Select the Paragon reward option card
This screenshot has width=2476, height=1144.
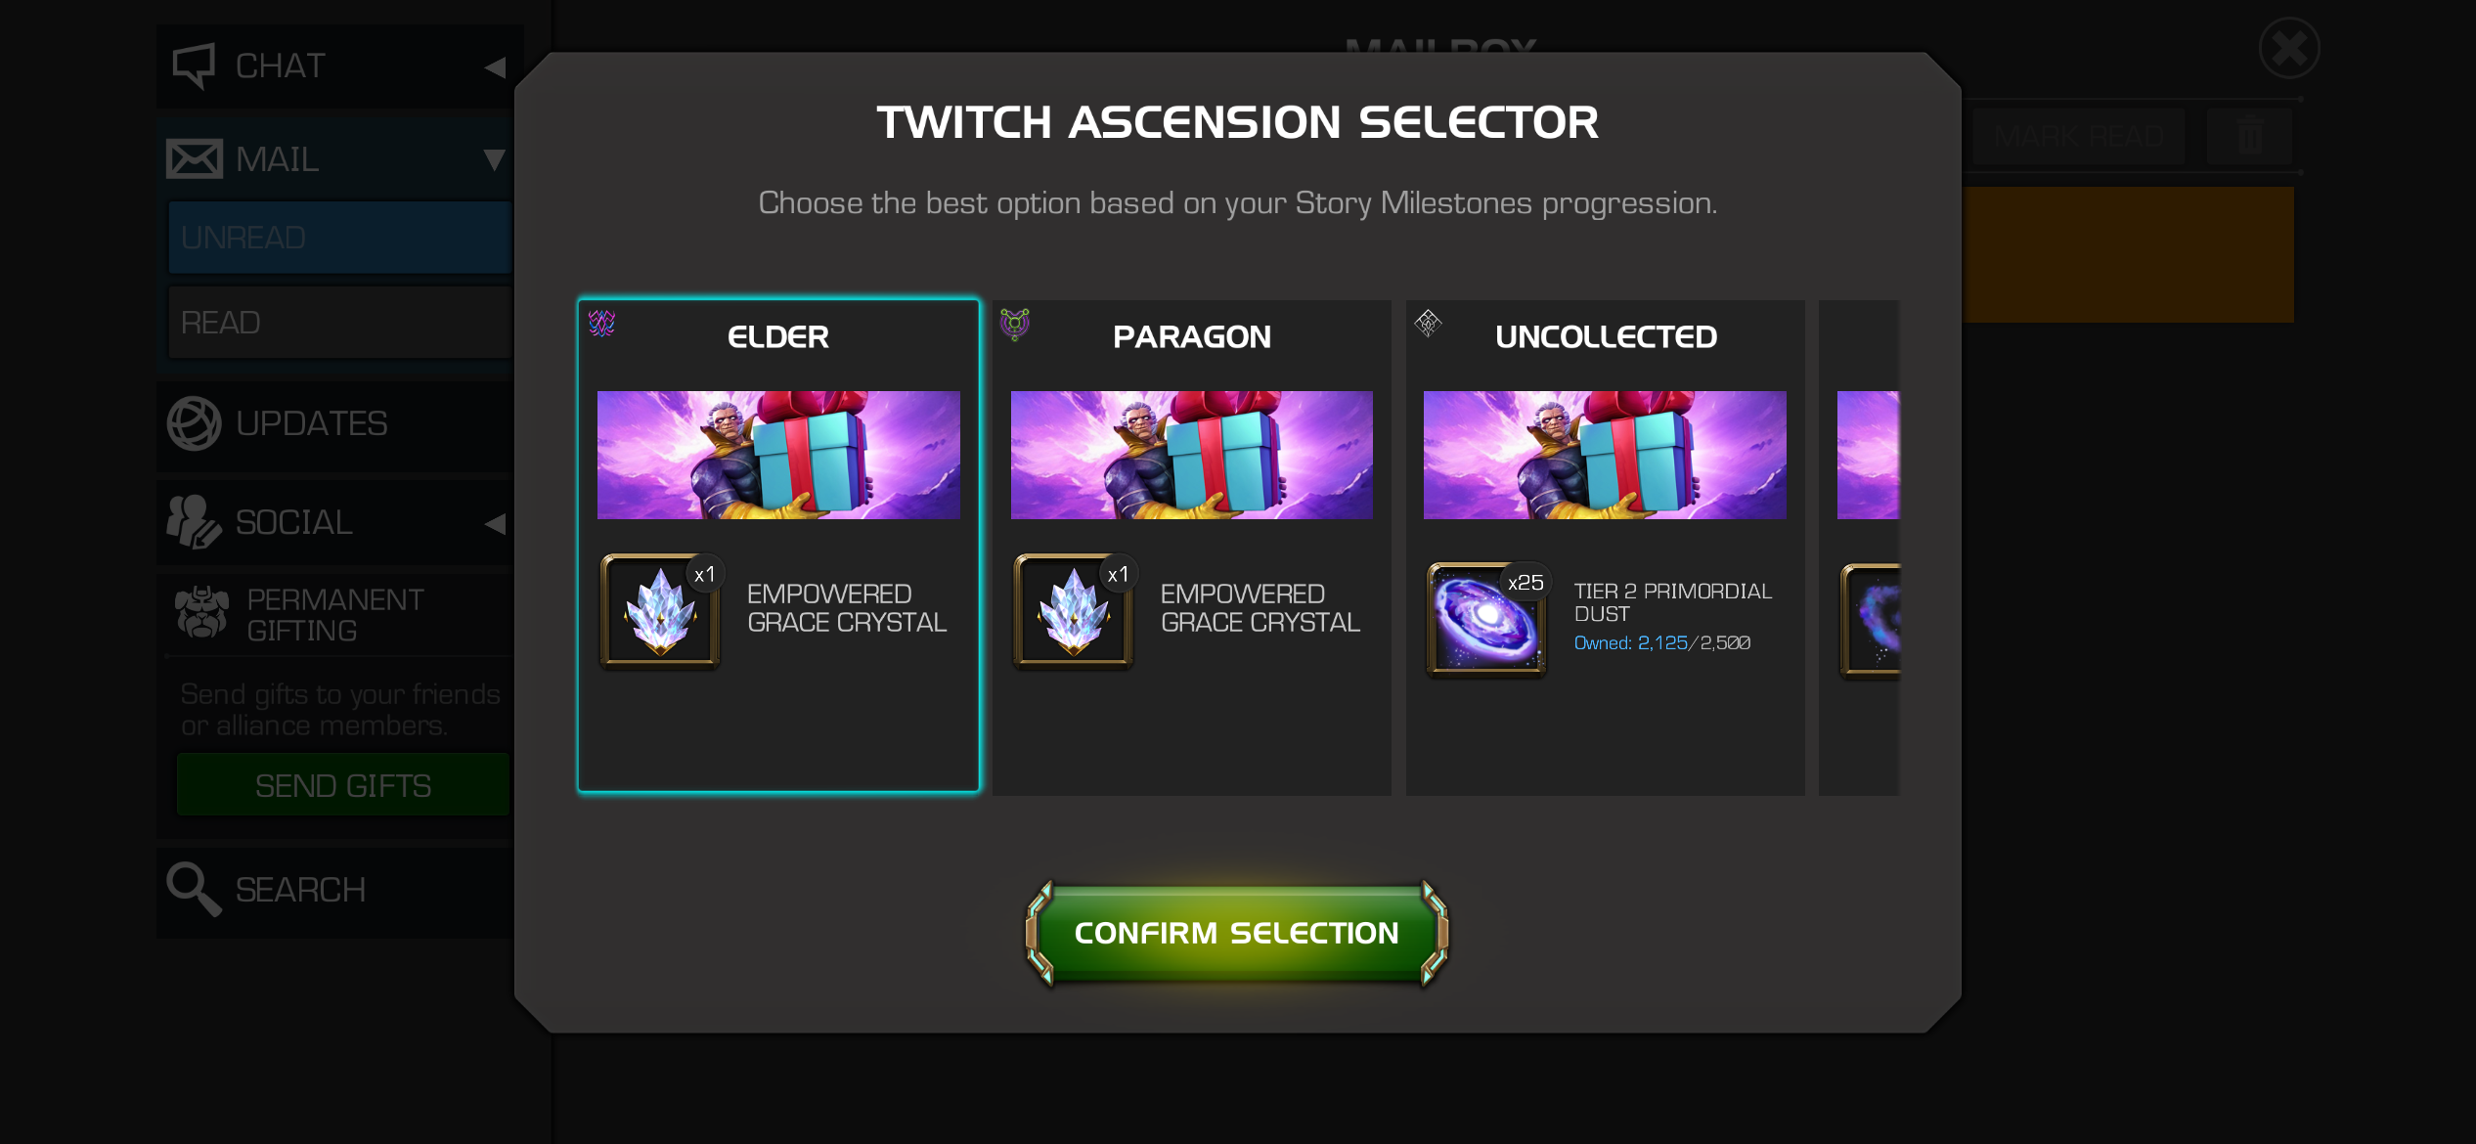coord(1192,548)
